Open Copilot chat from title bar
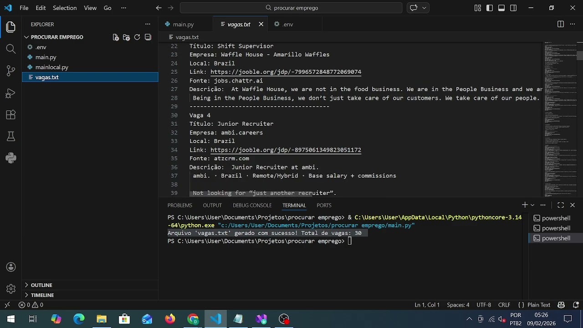Screen dimensions: 583x328 [x=414, y=8]
